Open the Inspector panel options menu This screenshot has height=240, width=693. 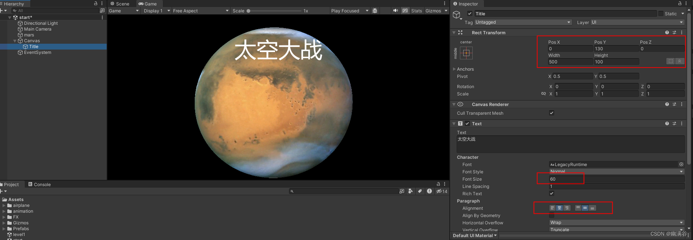pyautogui.click(x=686, y=3)
